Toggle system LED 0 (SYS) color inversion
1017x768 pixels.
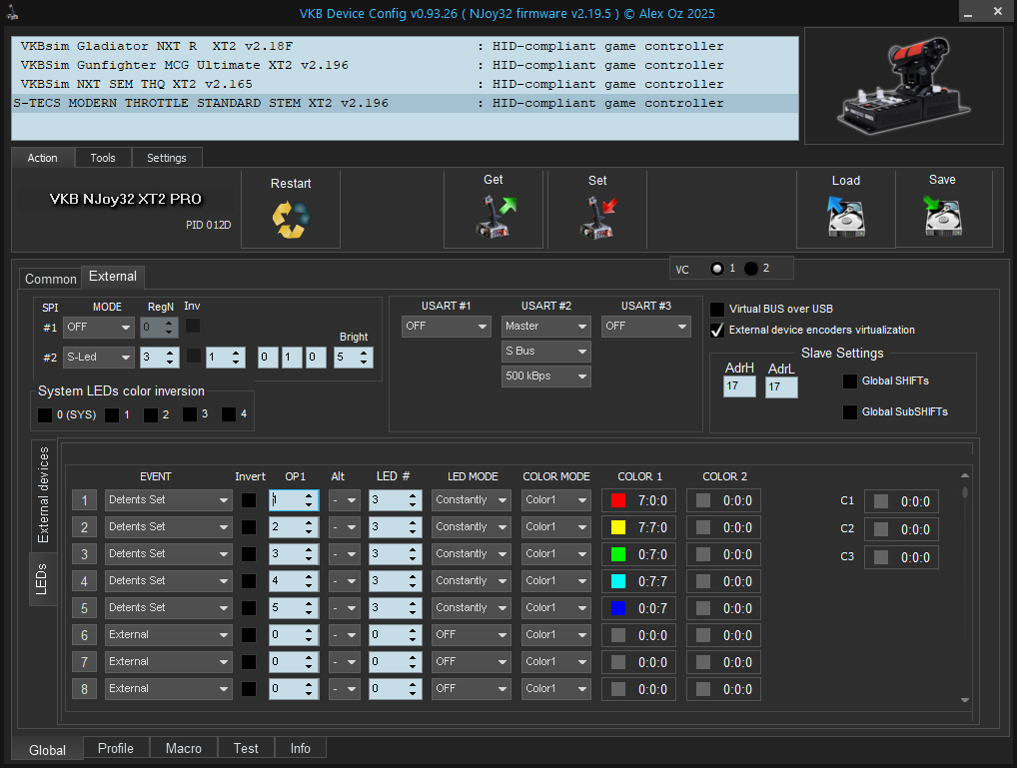point(45,415)
